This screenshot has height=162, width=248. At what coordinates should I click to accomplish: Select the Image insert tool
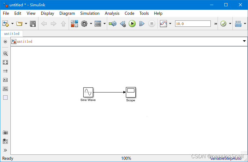tap(5, 89)
